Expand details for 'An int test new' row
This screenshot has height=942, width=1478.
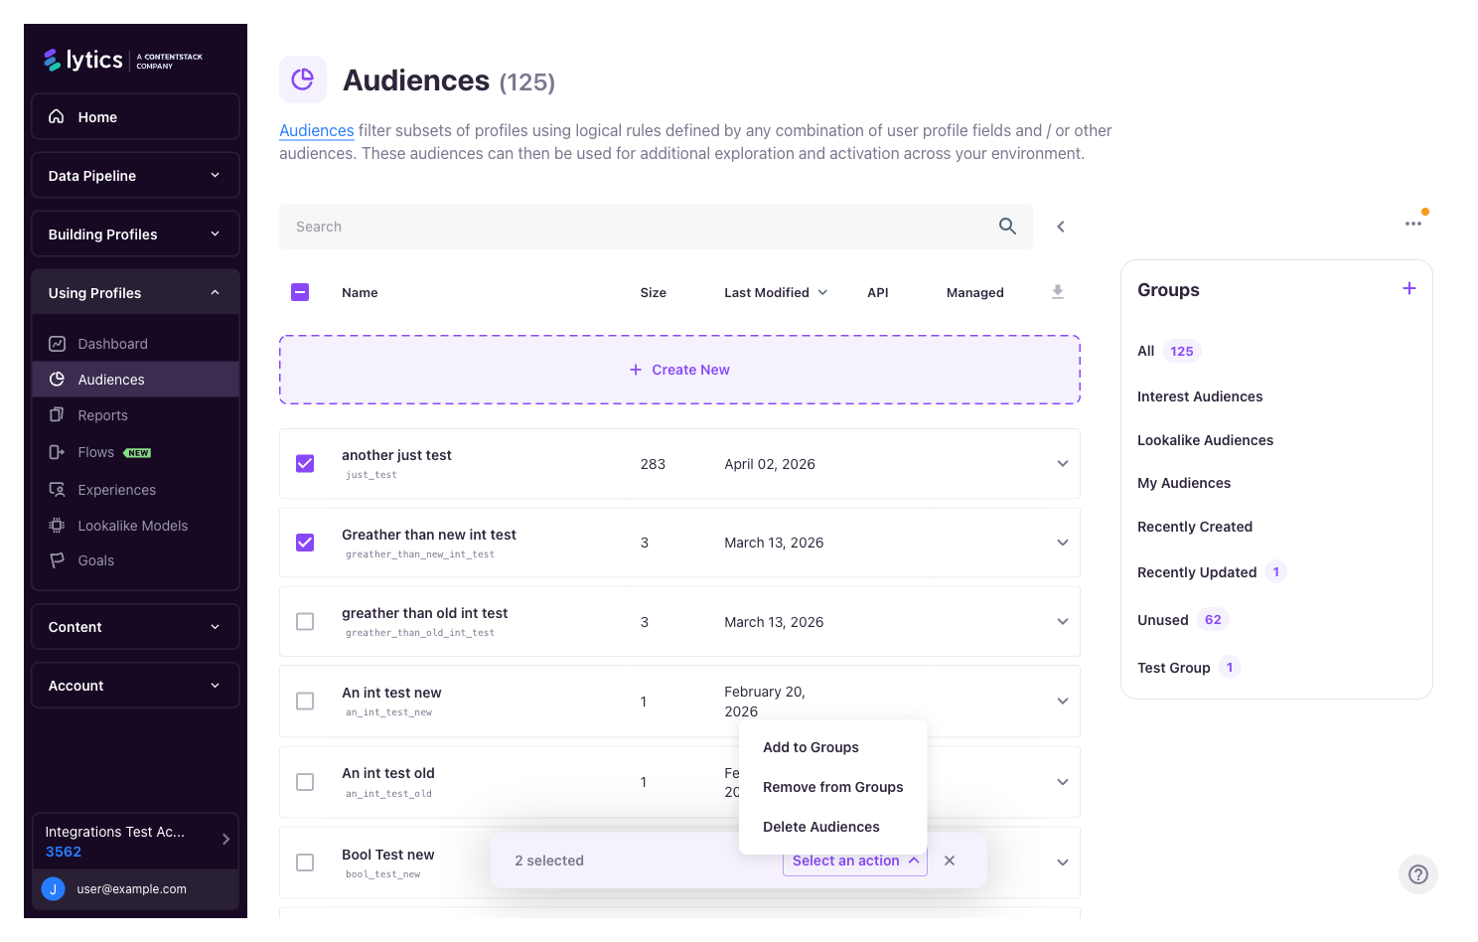coord(1062,701)
